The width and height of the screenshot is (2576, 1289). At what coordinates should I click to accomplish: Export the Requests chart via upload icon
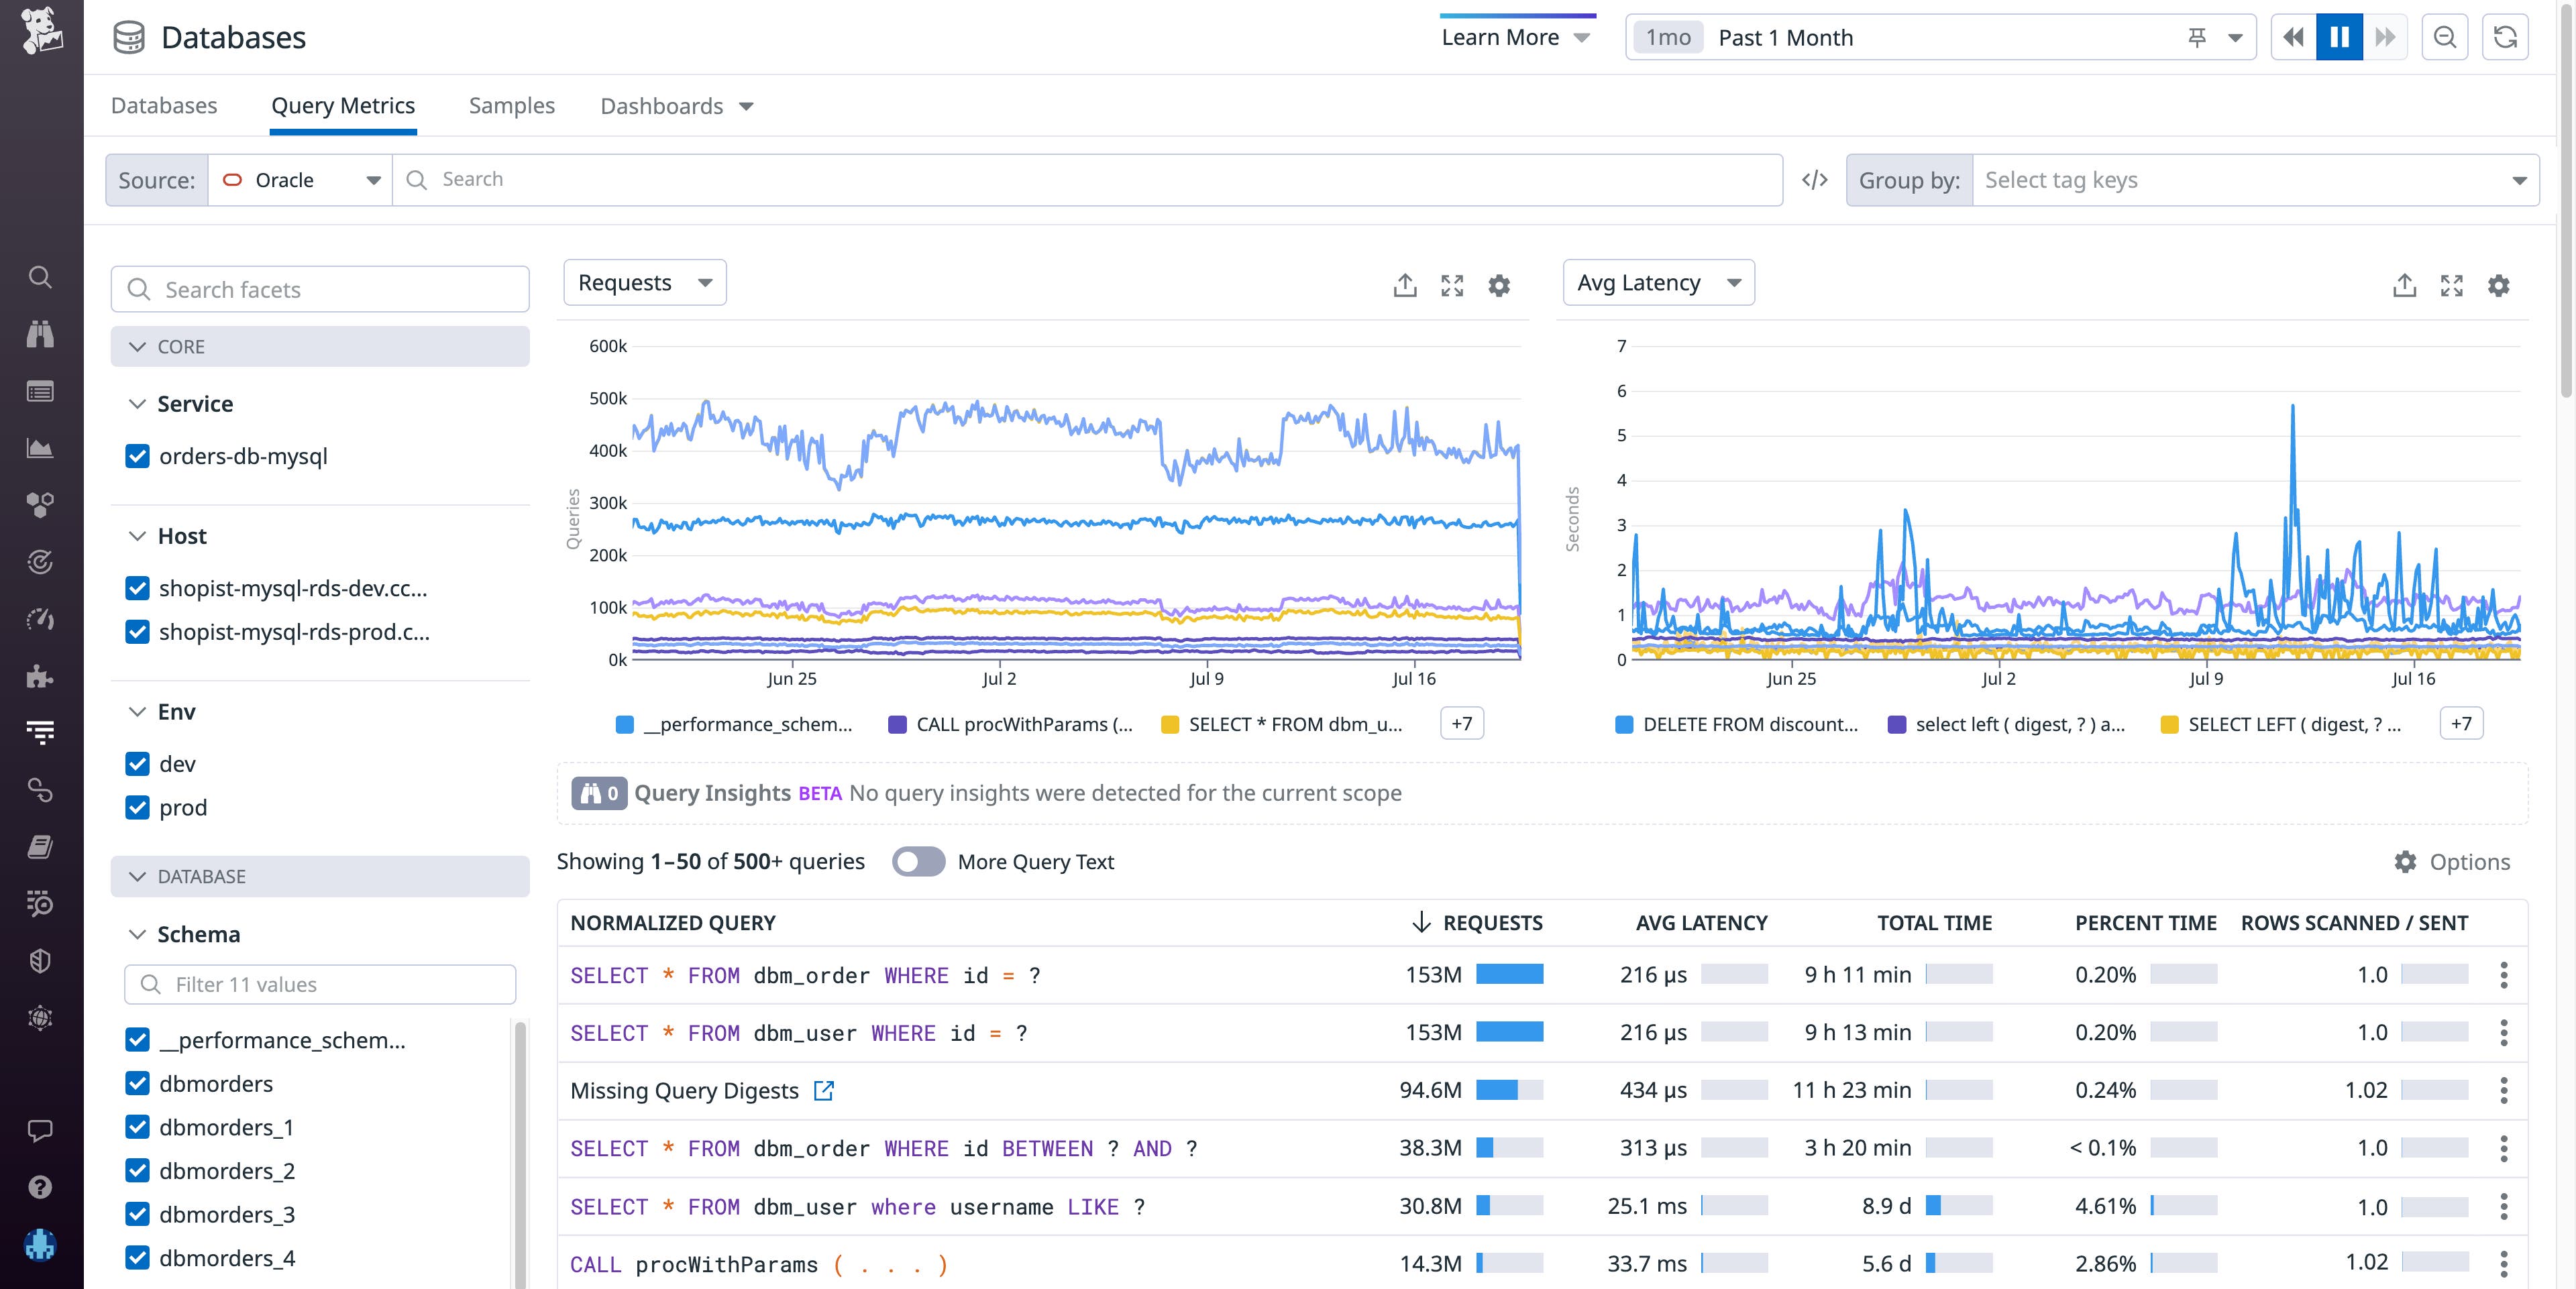tap(1405, 285)
